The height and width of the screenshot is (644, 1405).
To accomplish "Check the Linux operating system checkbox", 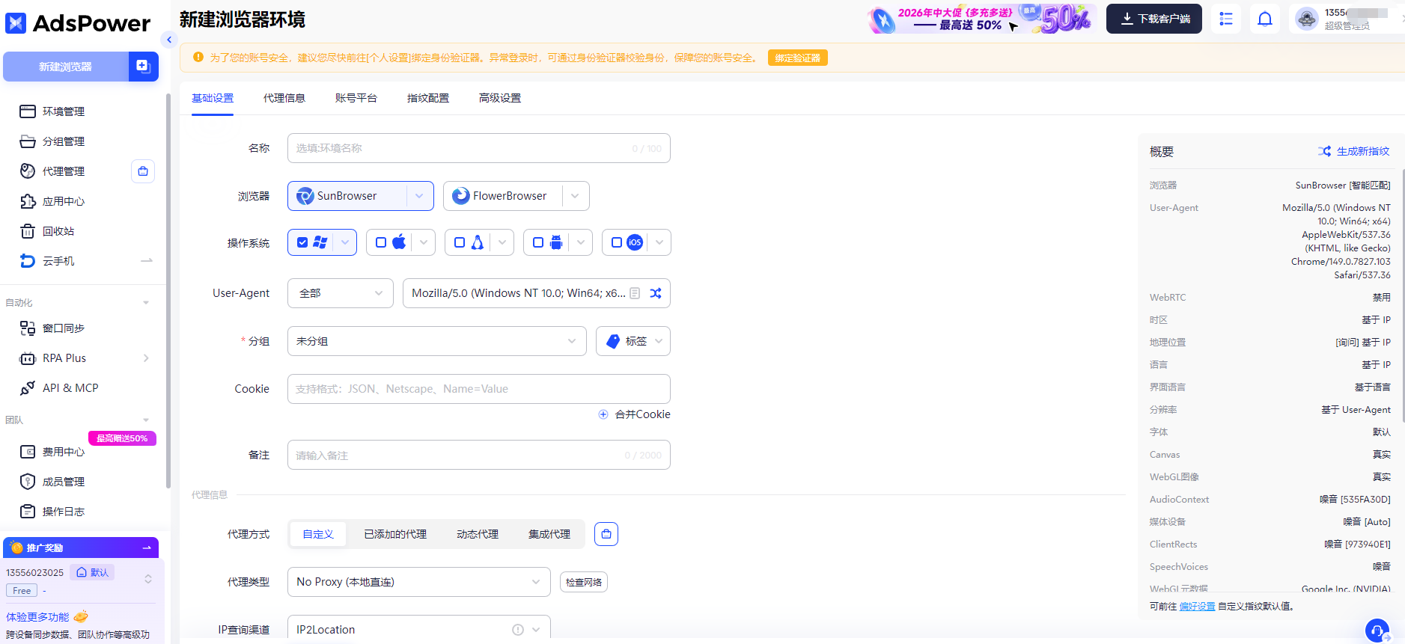I will pyautogui.click(x=460, y=242).
